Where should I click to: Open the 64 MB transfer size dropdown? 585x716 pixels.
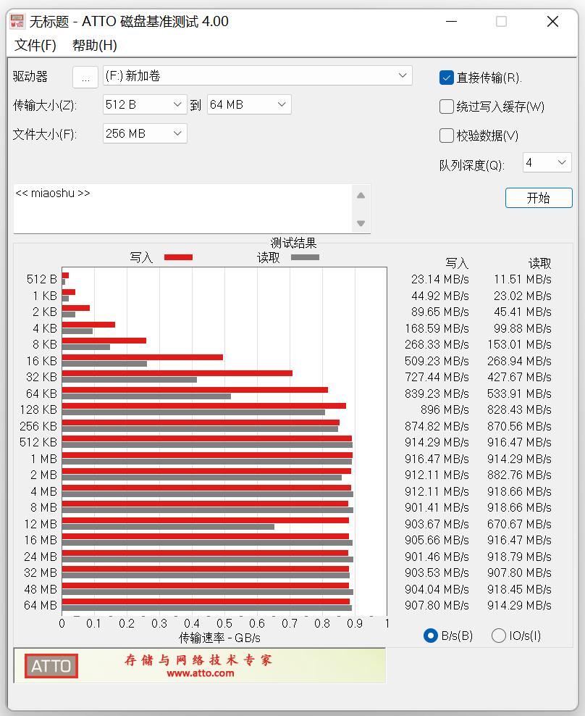[282, 104]
